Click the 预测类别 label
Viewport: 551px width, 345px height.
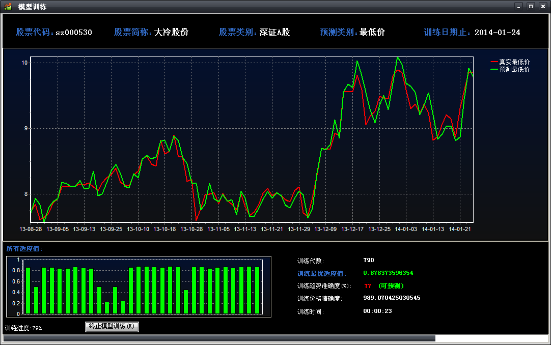339,32
